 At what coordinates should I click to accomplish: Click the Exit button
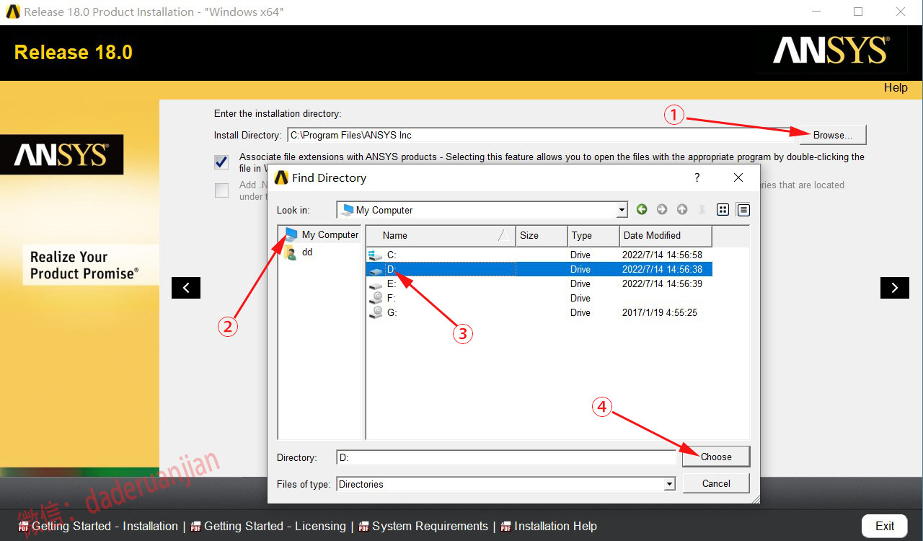(885, 526)
